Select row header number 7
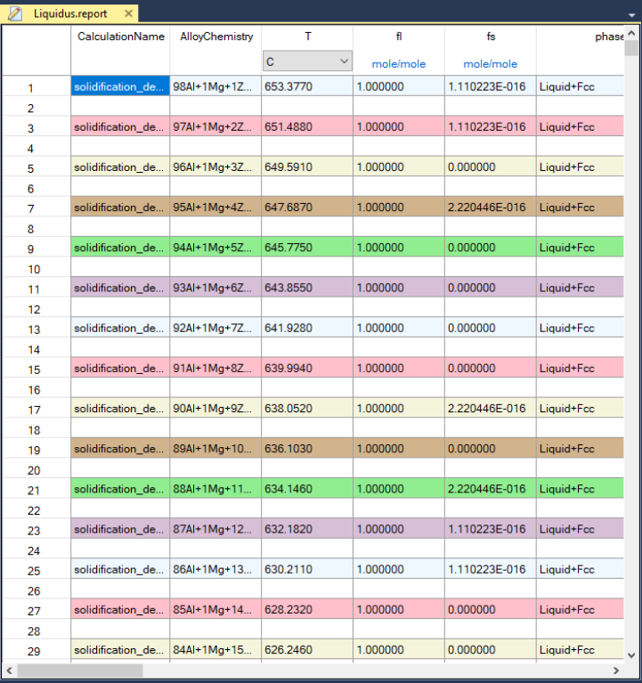642x683 pixels. pos(30,208)
